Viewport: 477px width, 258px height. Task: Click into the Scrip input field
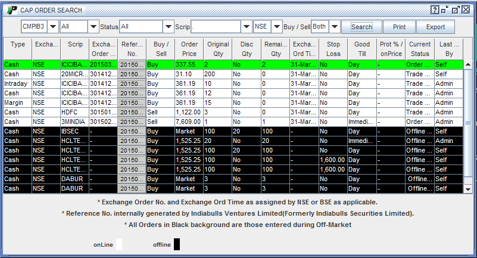pyautogui.click(x=216, y=26)
